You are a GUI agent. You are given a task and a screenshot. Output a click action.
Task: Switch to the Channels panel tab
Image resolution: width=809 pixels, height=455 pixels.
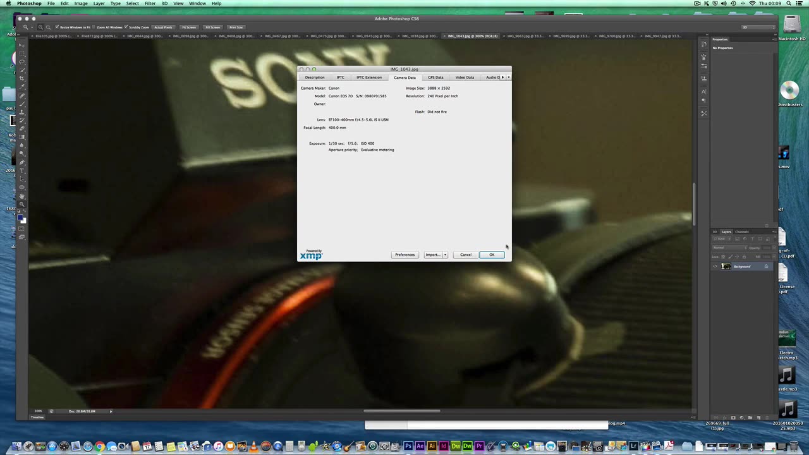coord(742,232)
